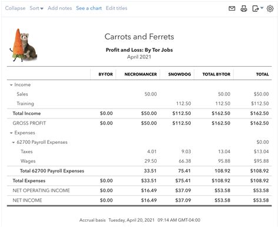Open the export dropdown arrow

click(x=262, y=8)
